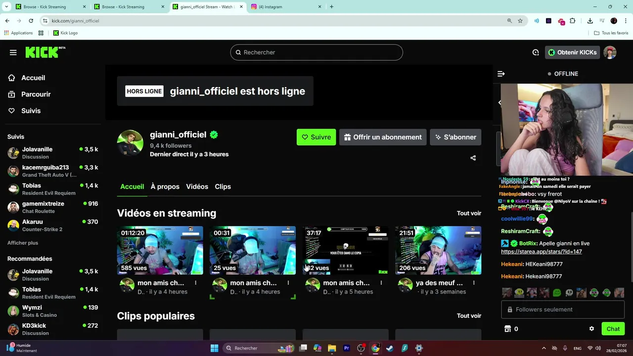
Task: Go back in Chrome
Action: 7,21
